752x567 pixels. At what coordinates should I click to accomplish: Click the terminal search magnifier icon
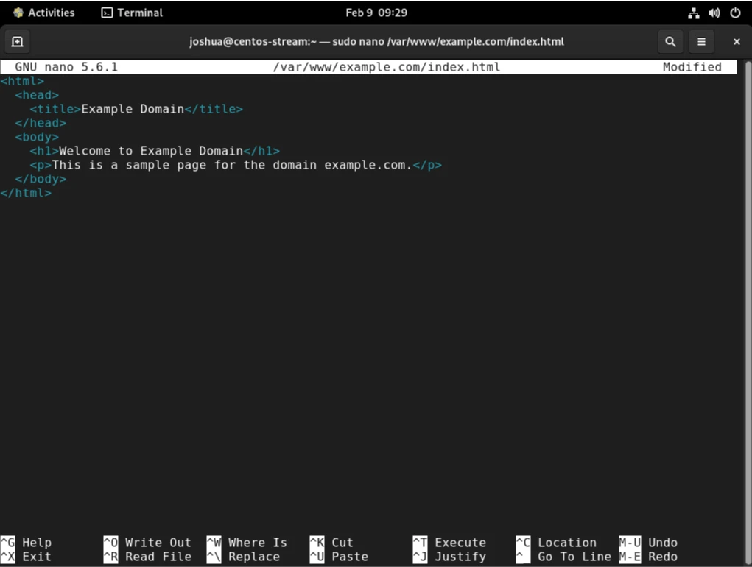pos(670,42)
